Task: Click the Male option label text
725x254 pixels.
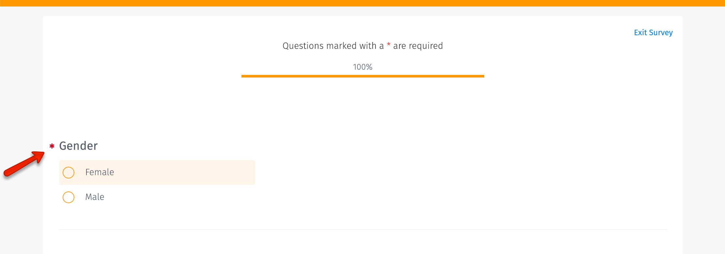Action: (95, 197)
